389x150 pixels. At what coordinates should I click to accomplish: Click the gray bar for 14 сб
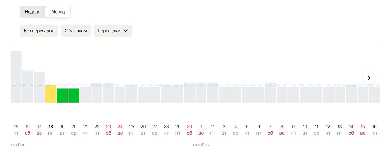pyautogui.click(x=351, y=94)
